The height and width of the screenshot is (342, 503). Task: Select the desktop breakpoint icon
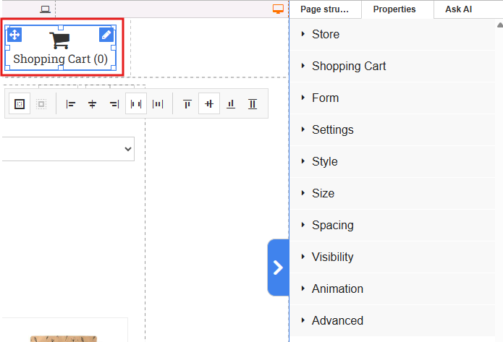278,9
